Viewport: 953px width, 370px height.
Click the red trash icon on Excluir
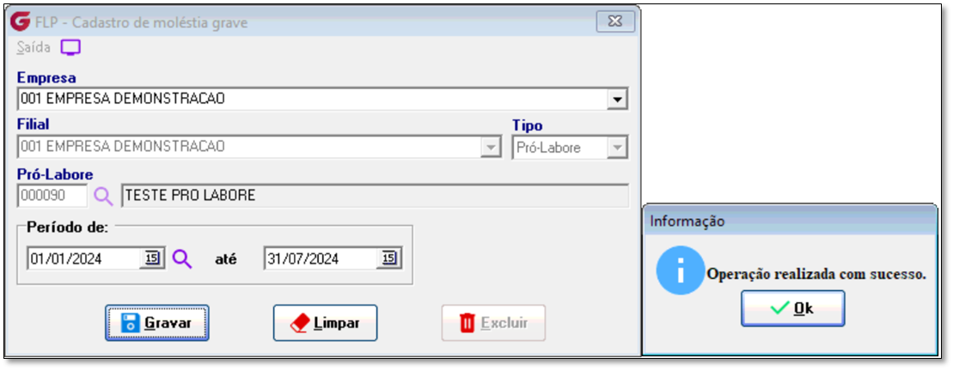click(467, 323)
